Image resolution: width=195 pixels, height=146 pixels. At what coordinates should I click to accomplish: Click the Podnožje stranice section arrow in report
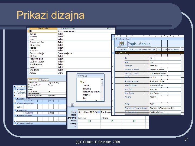(x=18, y=115)
